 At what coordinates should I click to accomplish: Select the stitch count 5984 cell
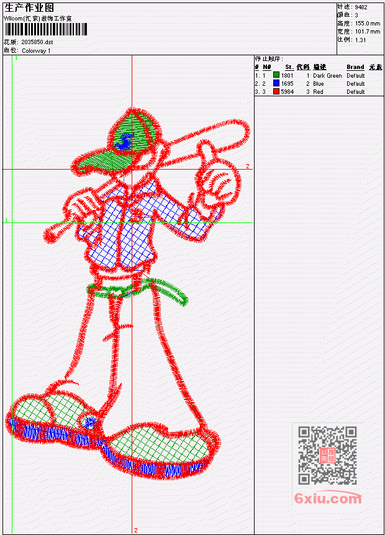(287, 92)
